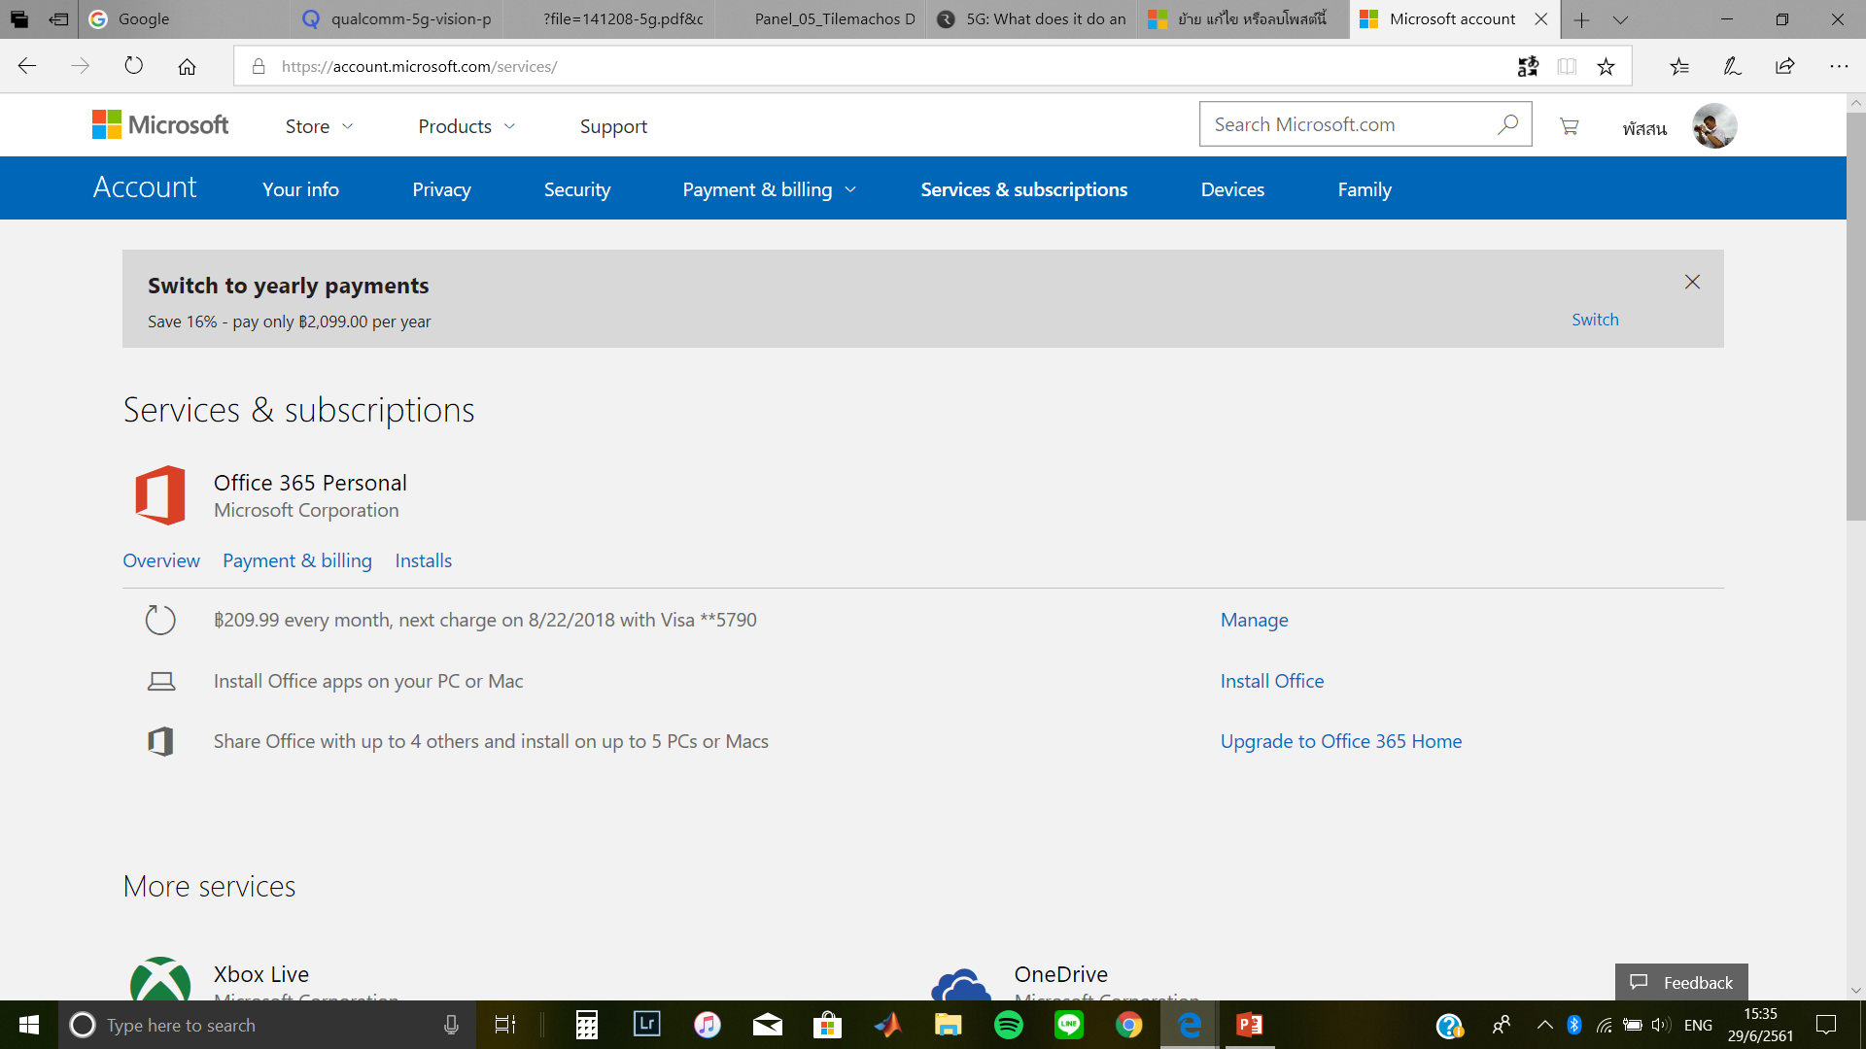Click the shopping cart icon
Image resolution: width=1866 pixels, height=1049 pixels.
pyautogui.click(x=1569, y=126)
